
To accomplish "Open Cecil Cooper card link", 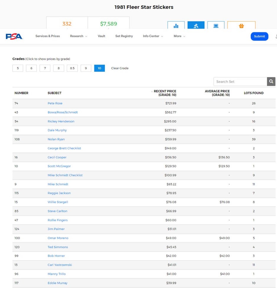I will click(57, 157).
